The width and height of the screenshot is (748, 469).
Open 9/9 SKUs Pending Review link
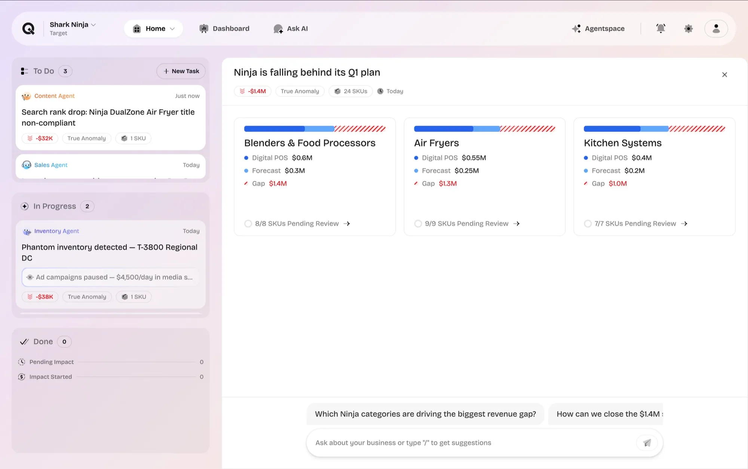coord(467,223)
